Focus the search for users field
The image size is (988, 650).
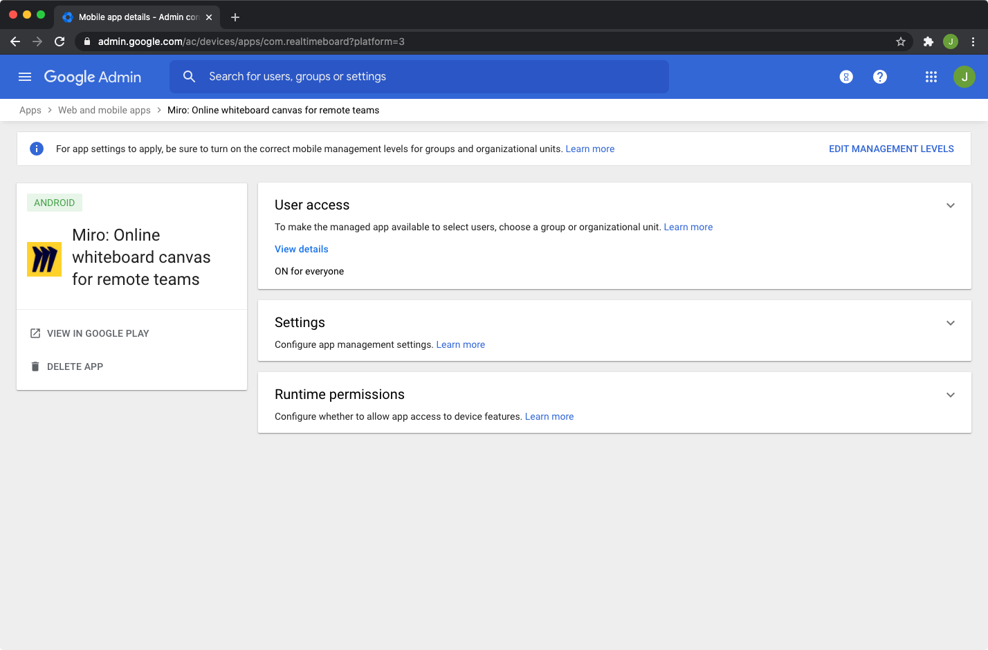[419, 77]
